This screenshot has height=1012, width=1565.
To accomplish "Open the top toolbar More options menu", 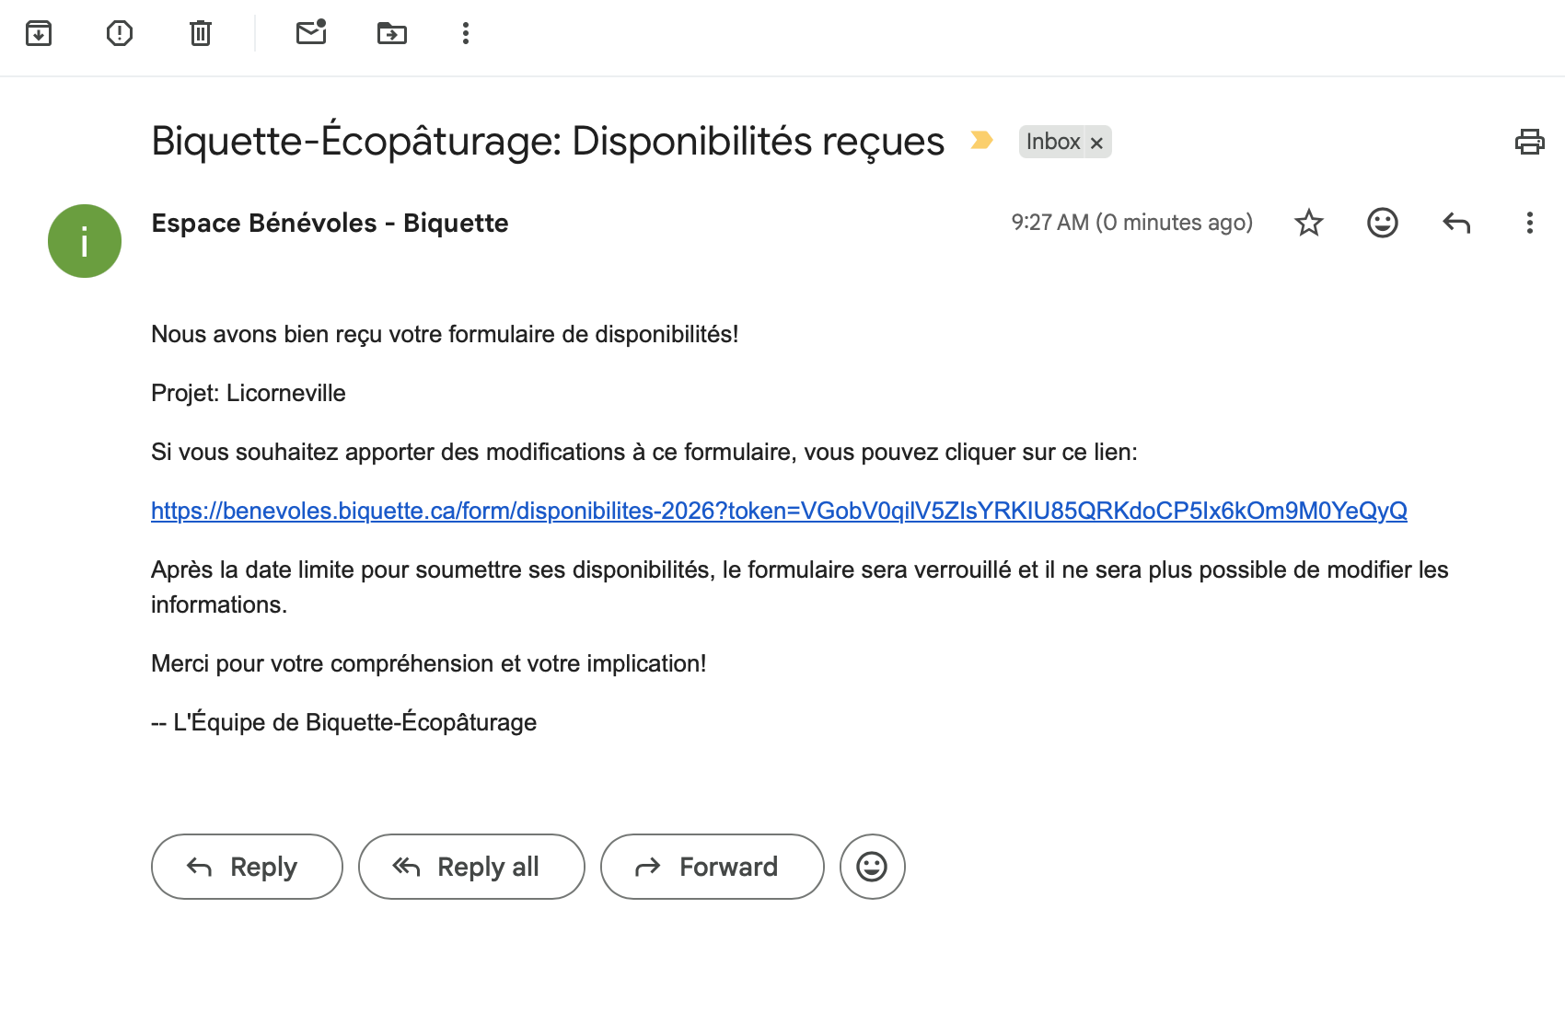I will pos(466,34).
